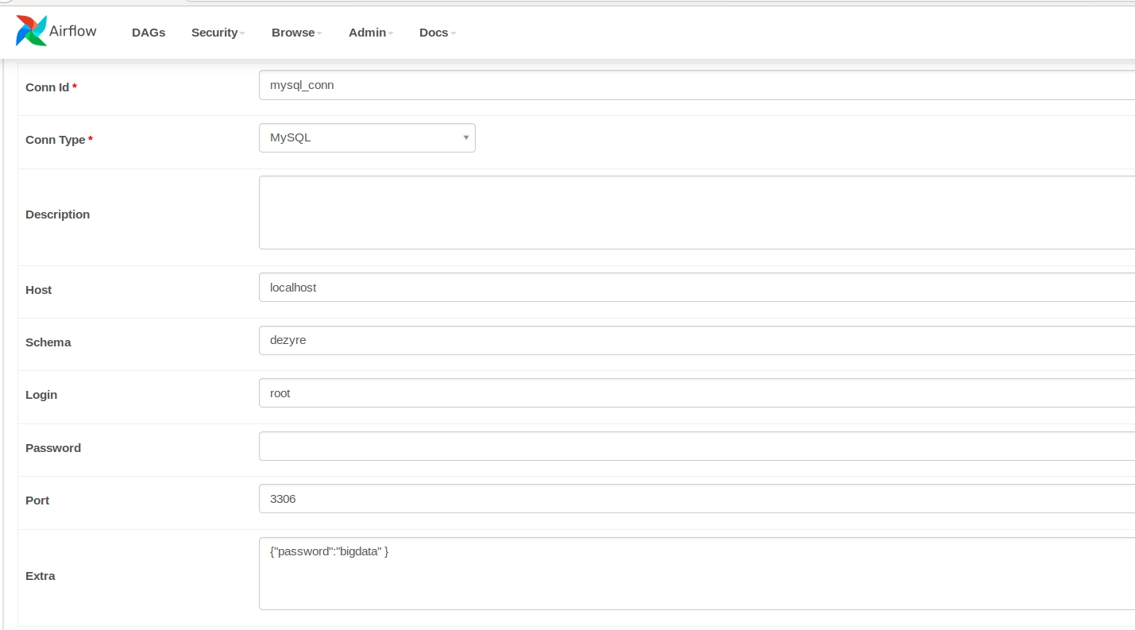Click the Conn Id input field
This screenshot has width=1135, height=630.
point(696,85)
